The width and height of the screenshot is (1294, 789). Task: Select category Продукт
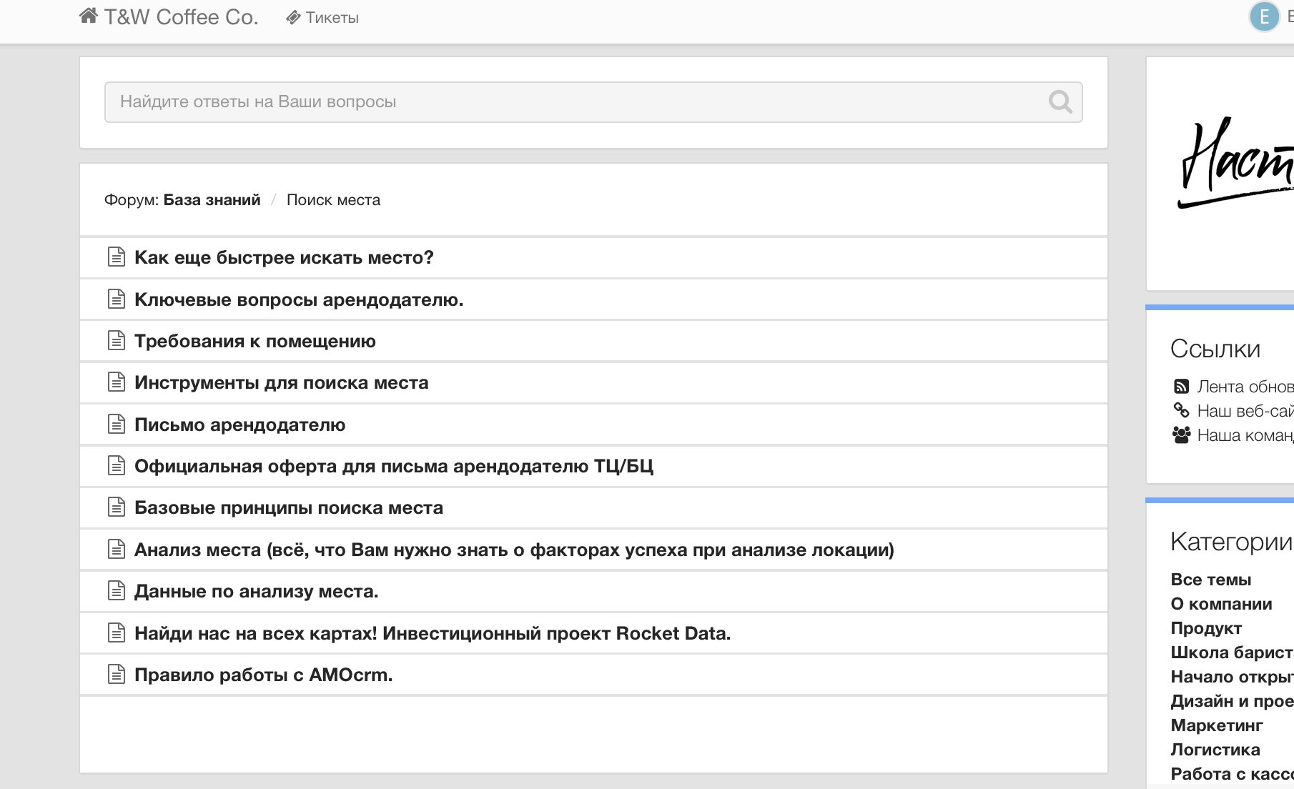click(x=1206, y=628)
